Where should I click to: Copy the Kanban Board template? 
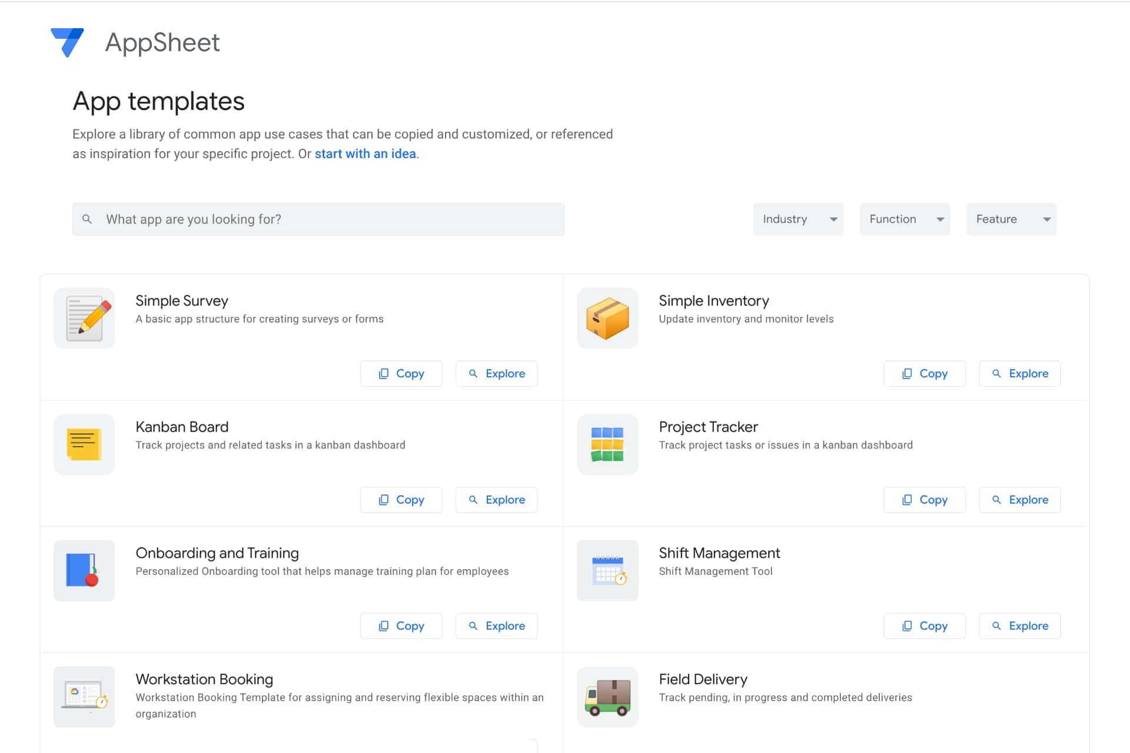click(401, 500)
